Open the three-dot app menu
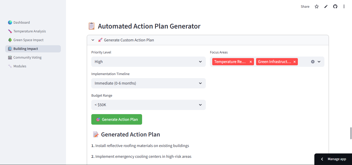The image size is (352, 165). click(x=344, y=7)
